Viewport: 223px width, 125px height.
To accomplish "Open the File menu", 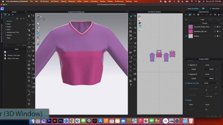I will pos(31,1).
